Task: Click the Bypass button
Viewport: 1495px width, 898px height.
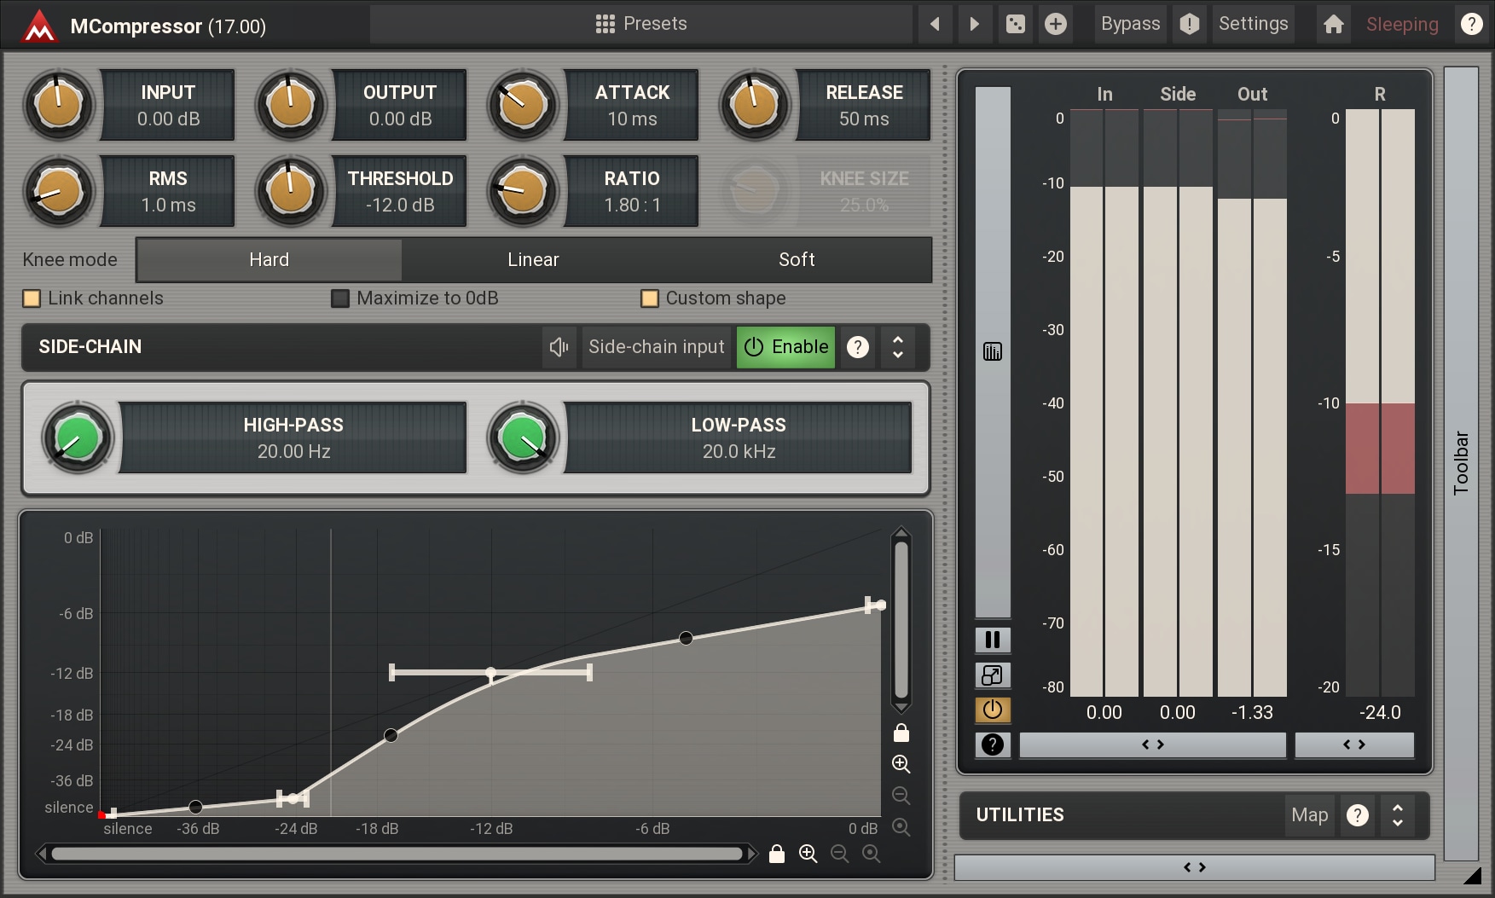Action: pyautogui.click(x=1130, y=24)
